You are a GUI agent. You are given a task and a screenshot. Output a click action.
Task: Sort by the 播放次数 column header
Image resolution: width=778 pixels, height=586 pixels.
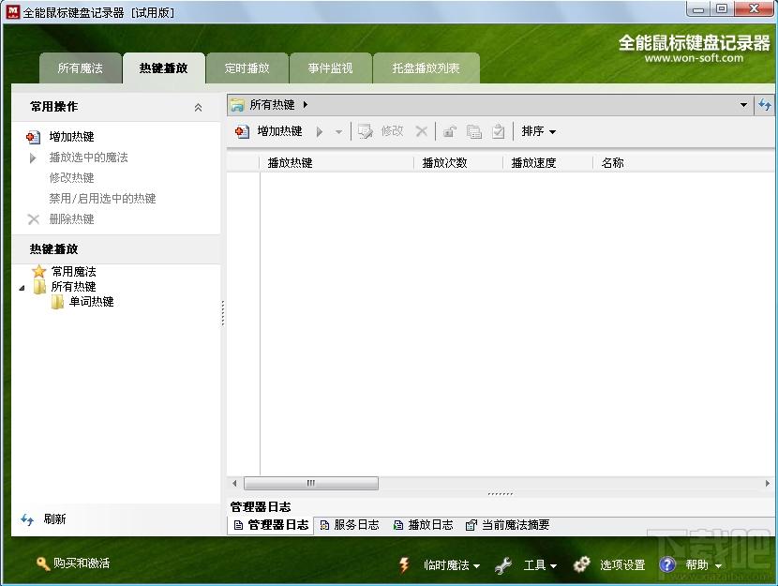[458, 163]
